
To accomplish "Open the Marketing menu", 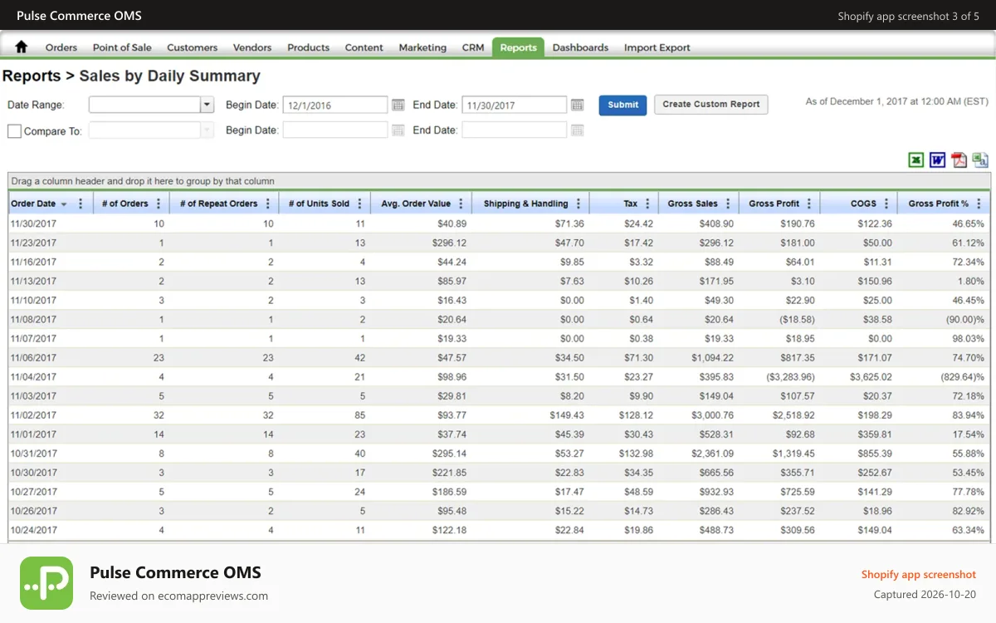I will point(422,47).
